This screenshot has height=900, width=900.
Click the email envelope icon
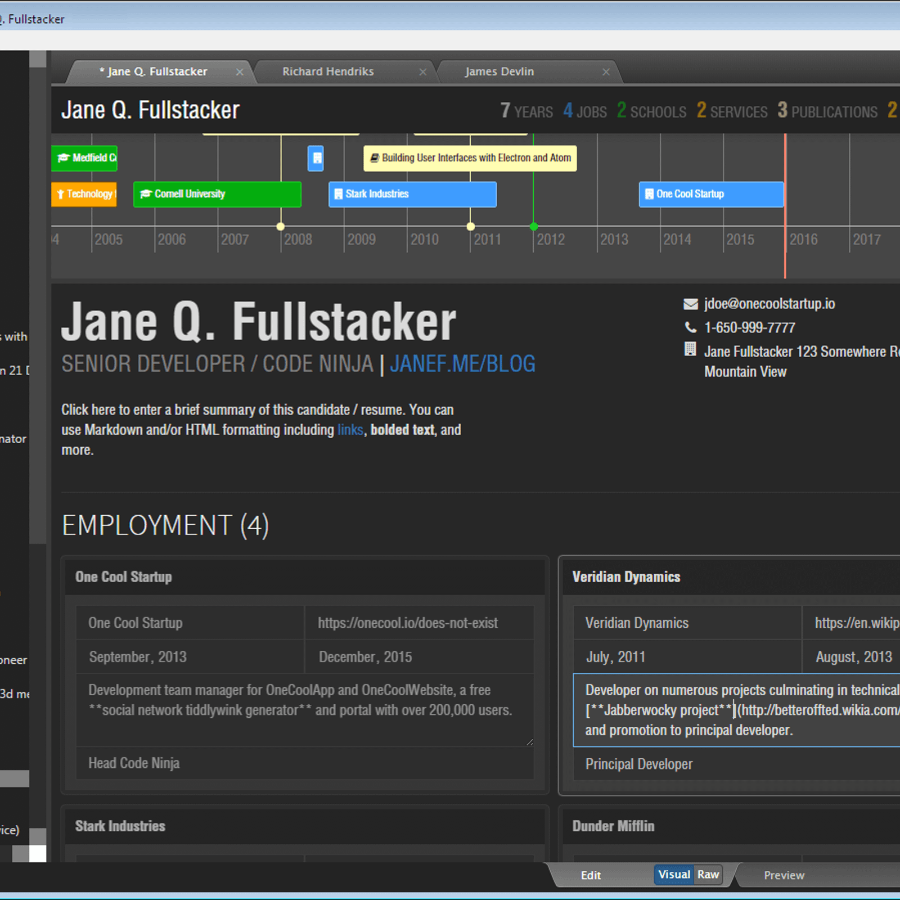tap(691, 304)
